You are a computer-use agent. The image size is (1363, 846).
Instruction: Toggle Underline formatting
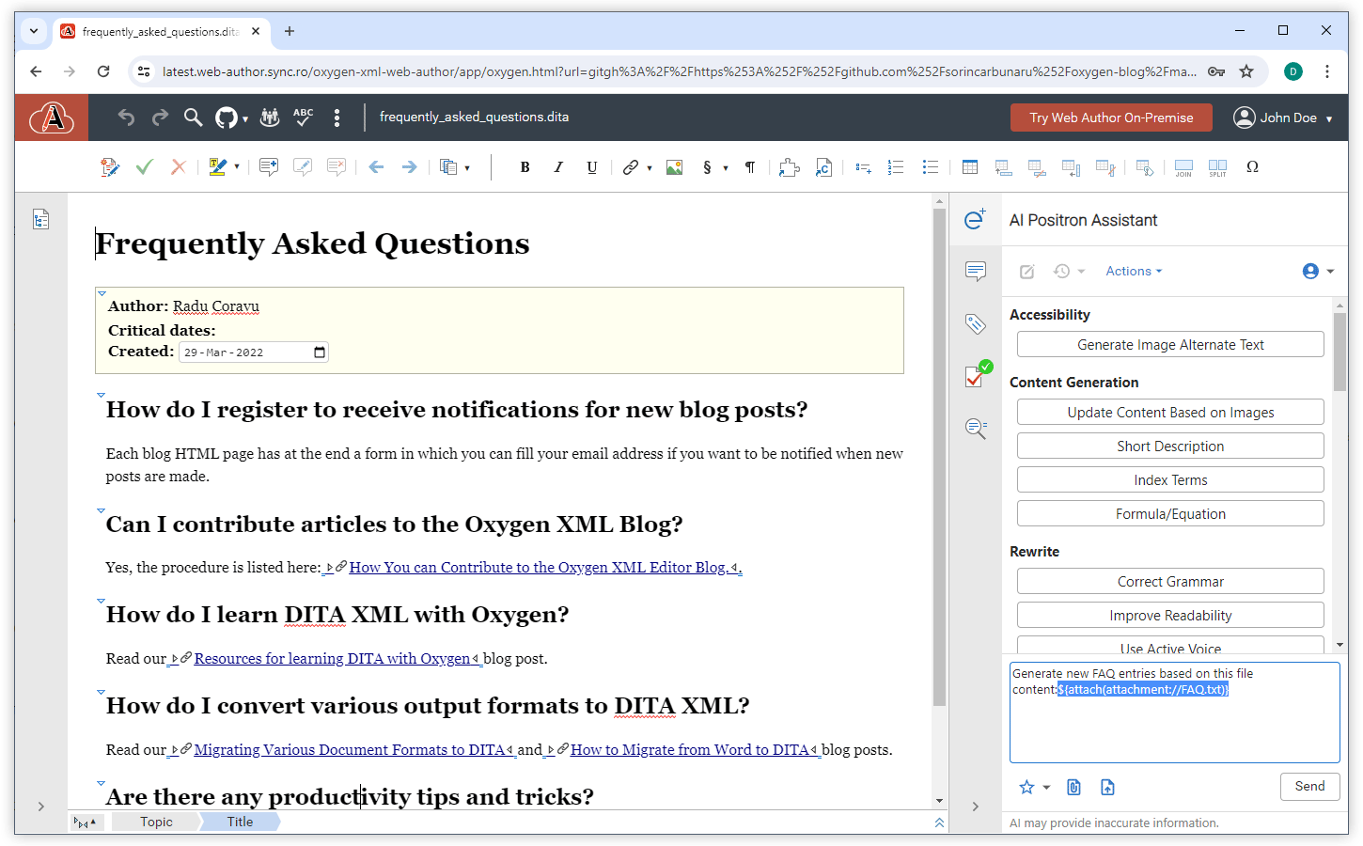click(591, 167)
